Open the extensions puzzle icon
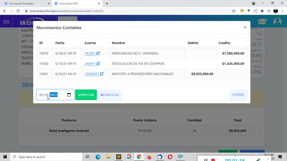The width and height of the screenshot is (287, 161). coord(262,11)
